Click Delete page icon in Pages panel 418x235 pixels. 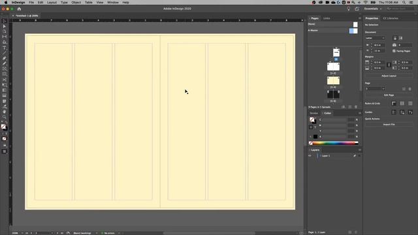pyautogui.click(x=356, y=107)
